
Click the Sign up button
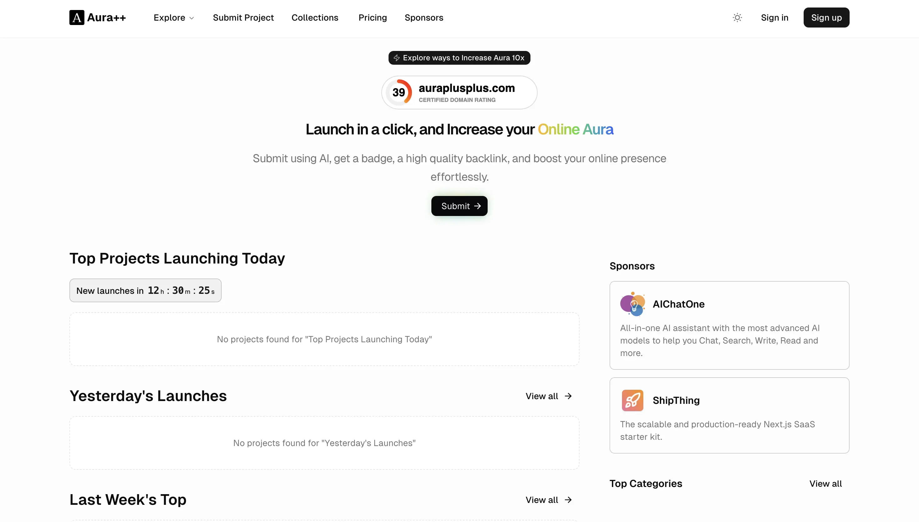point(826,18)
